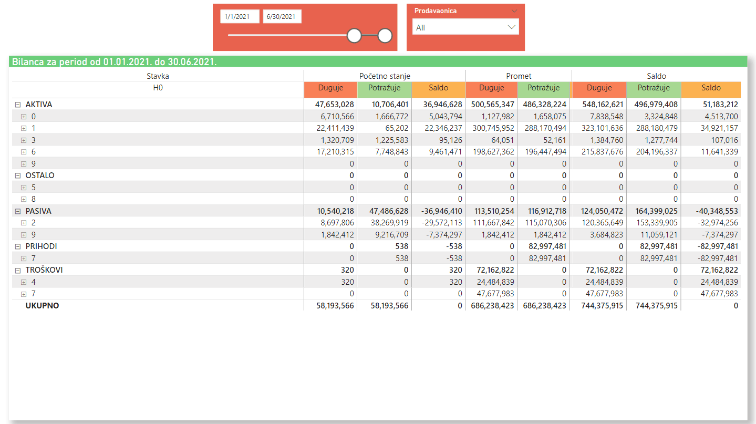The width and height of the screenshot is (756, 424).
Task: Expand row 1 under AKTIVA
Action: coord(24,128)
